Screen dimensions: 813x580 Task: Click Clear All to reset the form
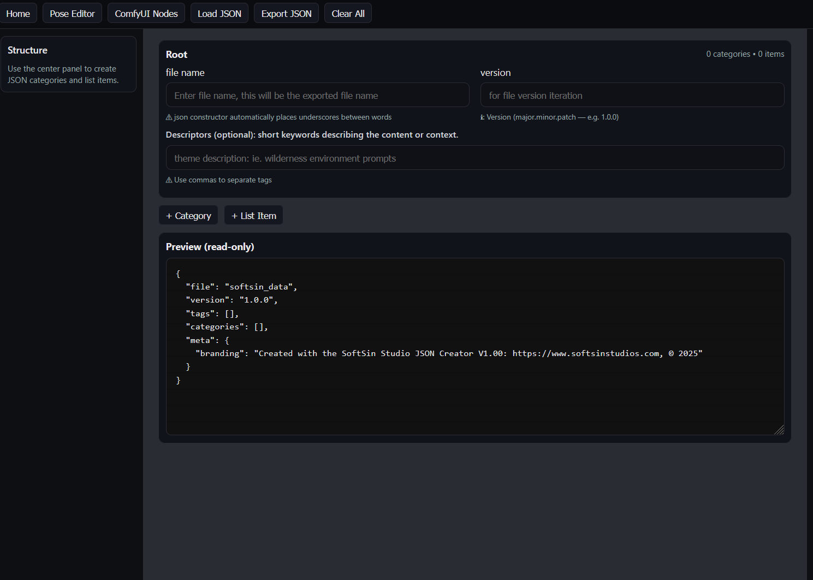click(x=348, y=13)
